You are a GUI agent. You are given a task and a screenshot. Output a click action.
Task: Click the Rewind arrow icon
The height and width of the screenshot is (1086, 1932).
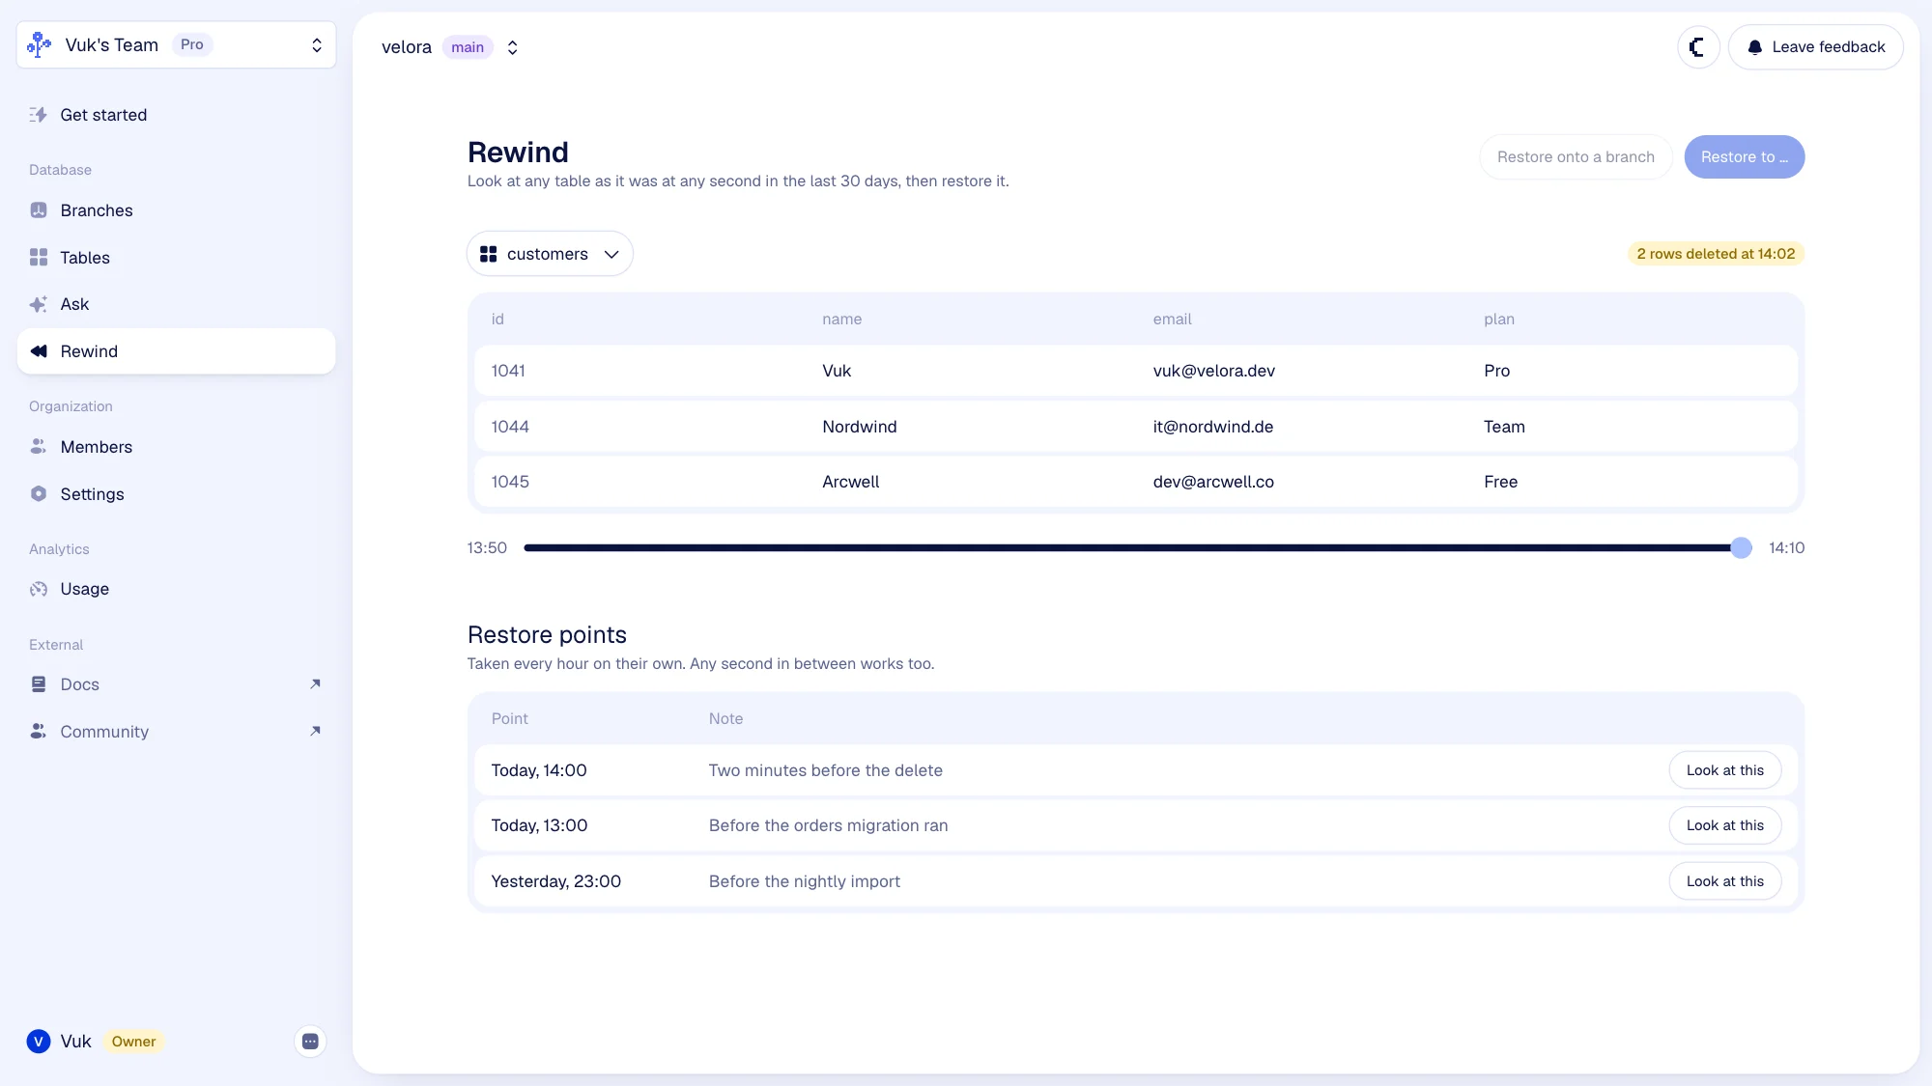(39, 351)
